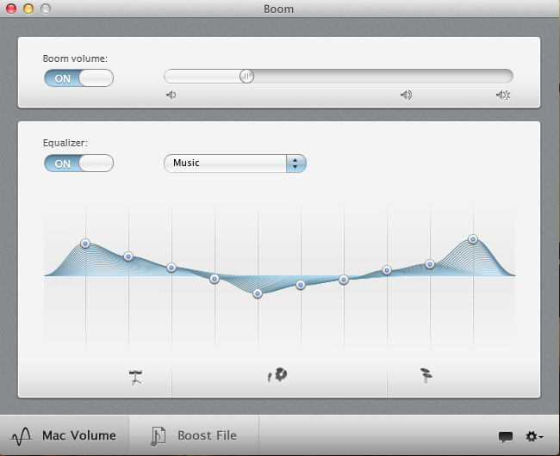Click the first equalizer band handle on left
The image size is (560, 456).
click(x=85, y=243)
